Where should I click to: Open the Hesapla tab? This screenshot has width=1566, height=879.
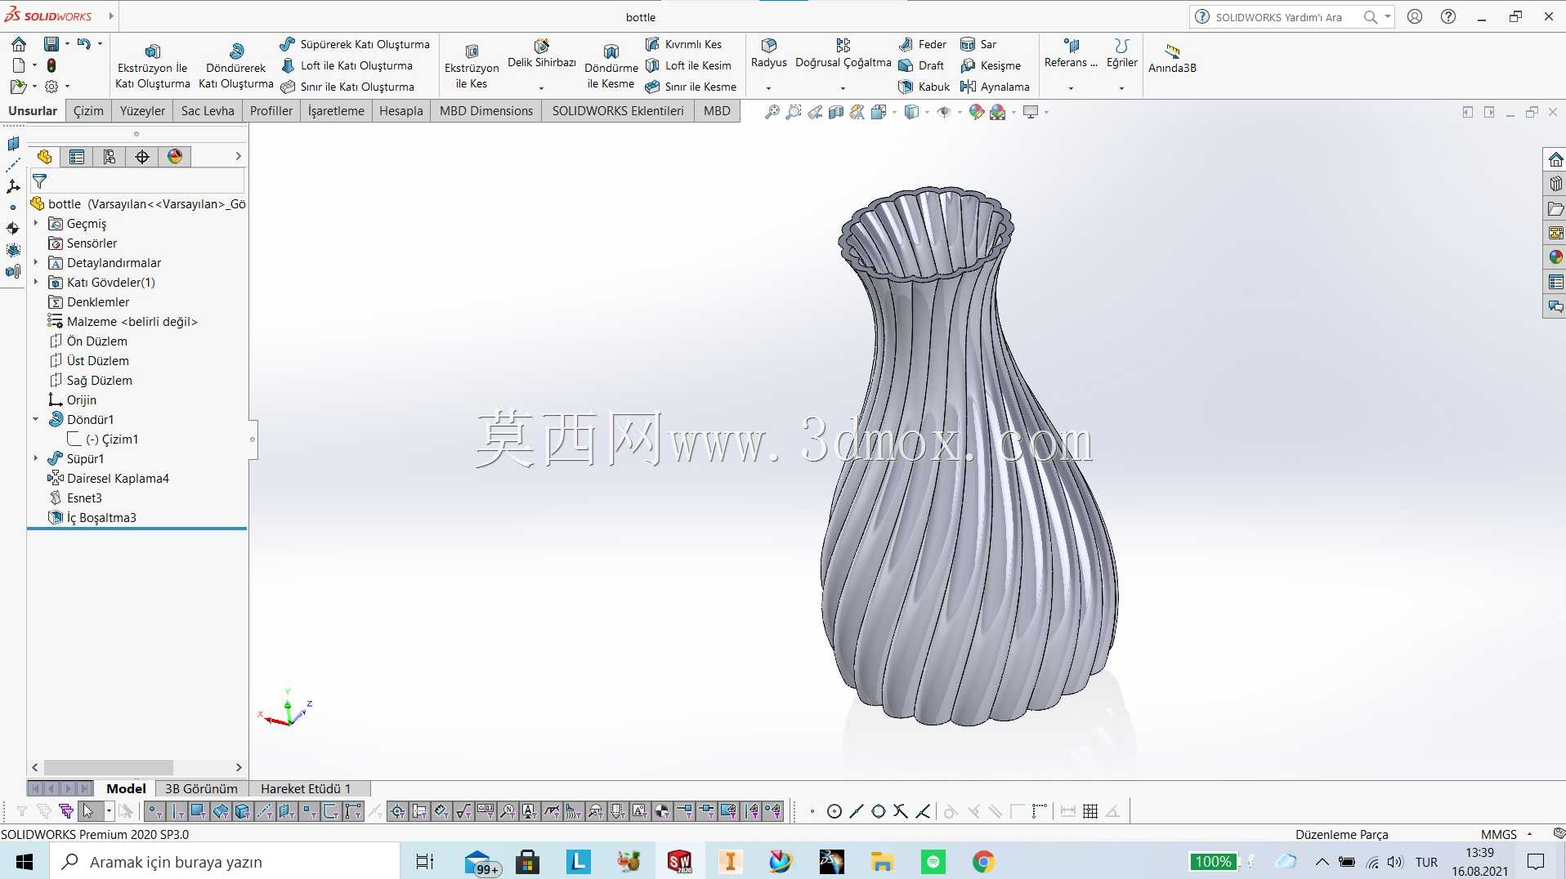pos(401,111)
